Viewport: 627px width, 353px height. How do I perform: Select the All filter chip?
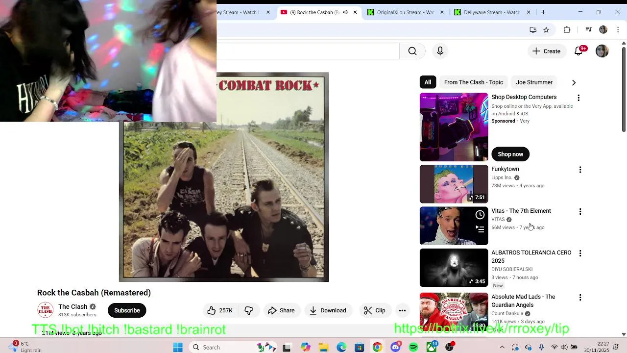pyautogui.click(x=428, y=82)
